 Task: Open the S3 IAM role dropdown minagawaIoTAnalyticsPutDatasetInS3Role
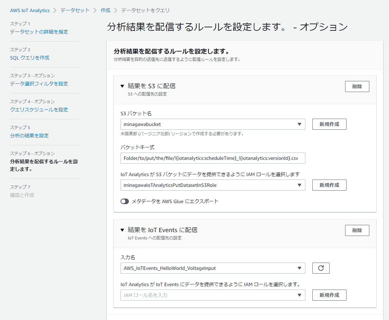tap(213, 185)
